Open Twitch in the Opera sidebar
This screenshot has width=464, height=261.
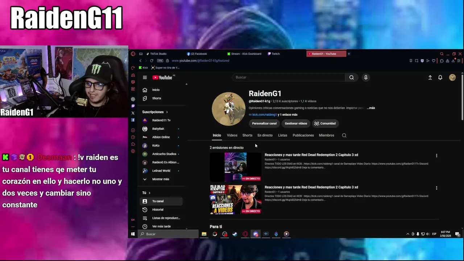133,106
